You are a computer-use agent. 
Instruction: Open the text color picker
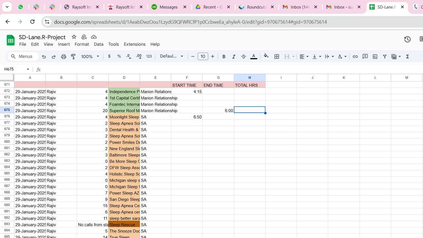(x=254, y=56)
